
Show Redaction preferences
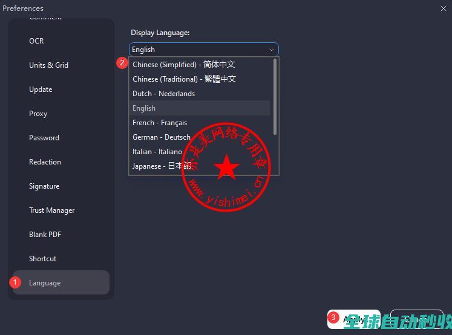(x=45, y=162)
